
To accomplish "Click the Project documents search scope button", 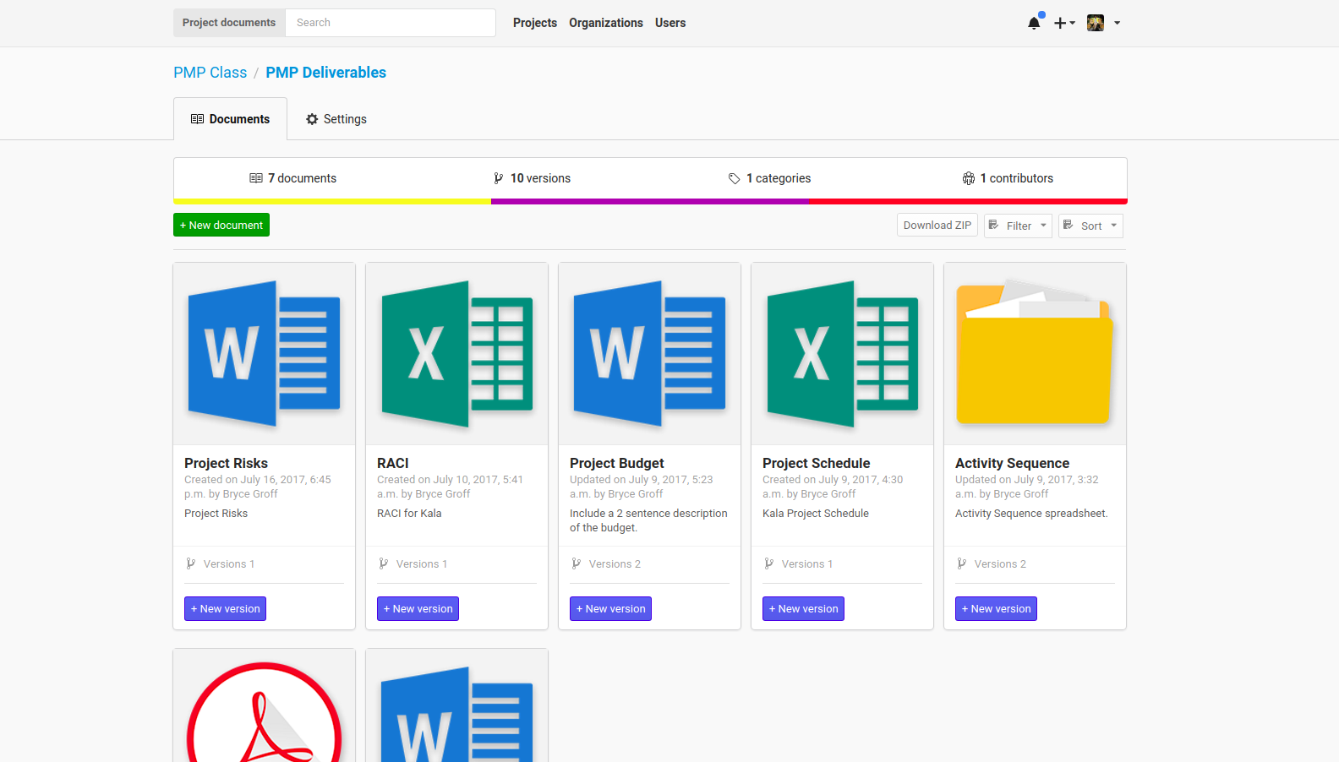I will coord(229,23).
